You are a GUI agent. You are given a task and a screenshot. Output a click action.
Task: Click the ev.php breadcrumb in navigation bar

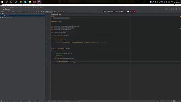click(8, 9)
